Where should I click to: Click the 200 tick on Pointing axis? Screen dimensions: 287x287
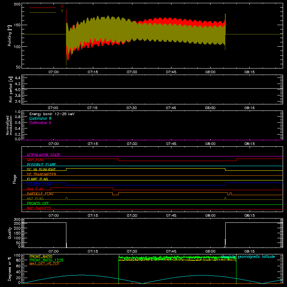(17, 4)
